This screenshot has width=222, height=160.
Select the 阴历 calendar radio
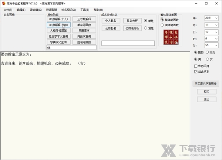coord(207,52)
